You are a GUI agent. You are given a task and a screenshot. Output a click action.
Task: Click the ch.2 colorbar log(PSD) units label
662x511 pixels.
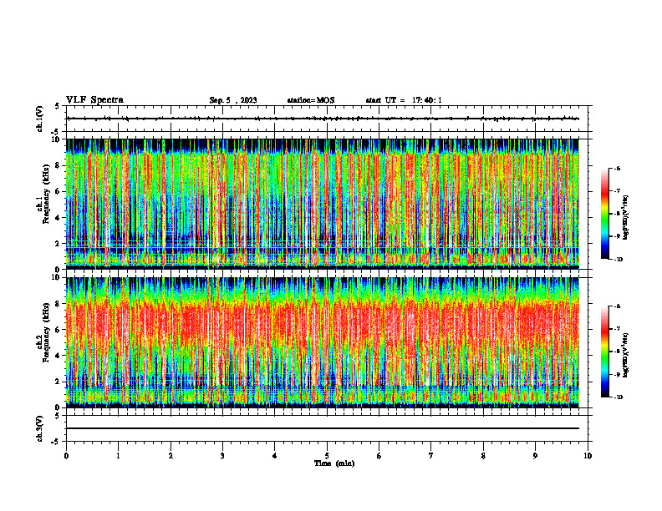626,356
